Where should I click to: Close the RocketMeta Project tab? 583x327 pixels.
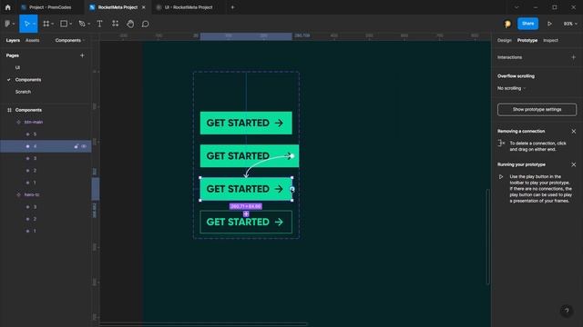[x=144, y=7]
